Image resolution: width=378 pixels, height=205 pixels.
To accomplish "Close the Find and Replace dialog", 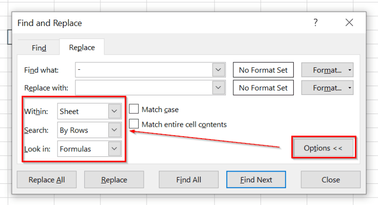I will point(349,23).
